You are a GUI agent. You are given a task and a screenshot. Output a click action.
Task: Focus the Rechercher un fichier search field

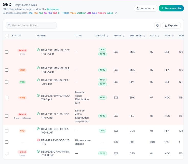tap(31, 25)
